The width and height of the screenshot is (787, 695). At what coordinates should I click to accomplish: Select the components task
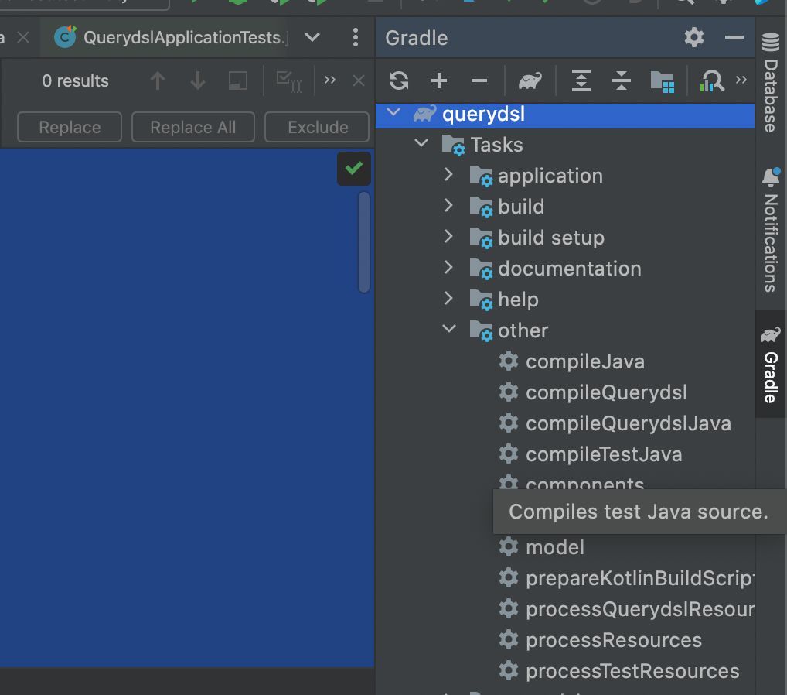584,483
